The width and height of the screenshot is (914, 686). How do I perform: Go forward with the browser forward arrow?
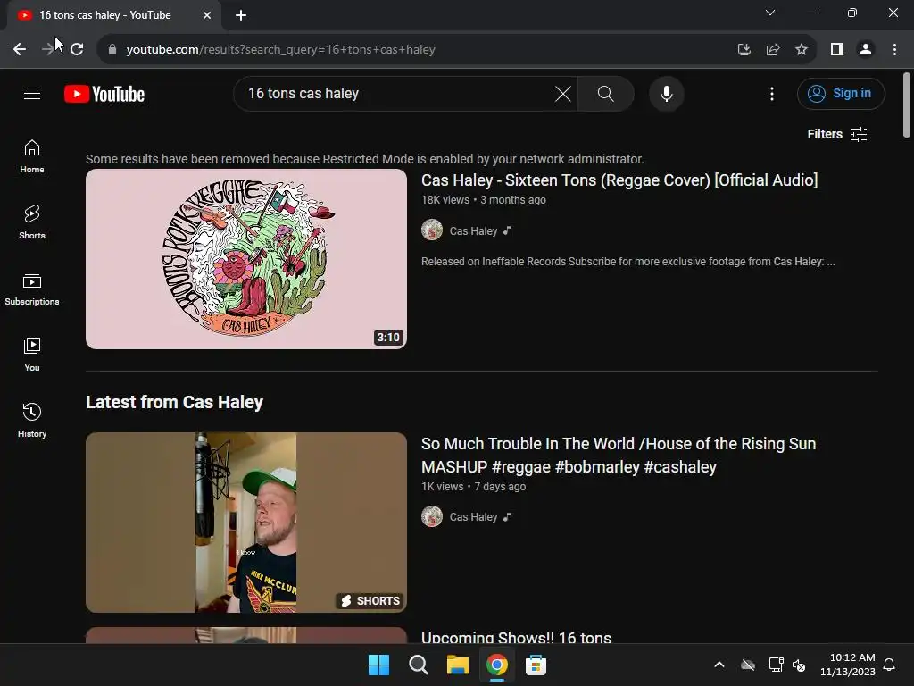point(48,50)
